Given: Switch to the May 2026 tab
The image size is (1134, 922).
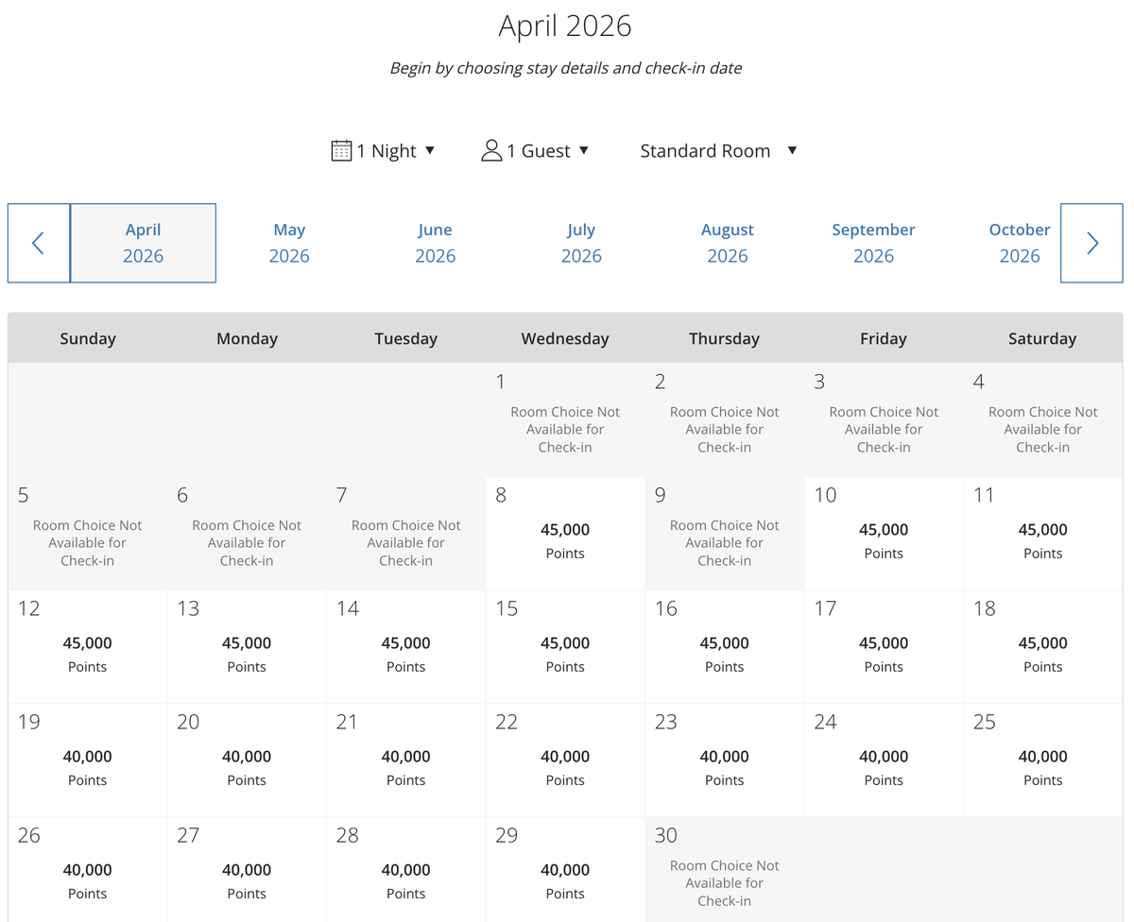Looking at the screenshot, I should coord(289,243).
